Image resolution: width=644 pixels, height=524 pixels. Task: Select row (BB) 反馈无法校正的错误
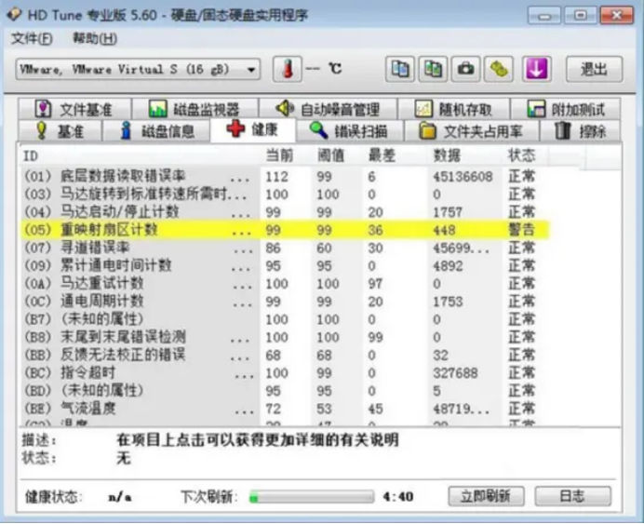(x=284, y=355)
